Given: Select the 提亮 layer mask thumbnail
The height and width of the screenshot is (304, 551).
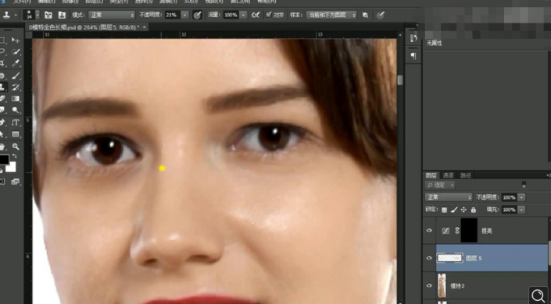Looking at the screenshot, I should (469, 231).
